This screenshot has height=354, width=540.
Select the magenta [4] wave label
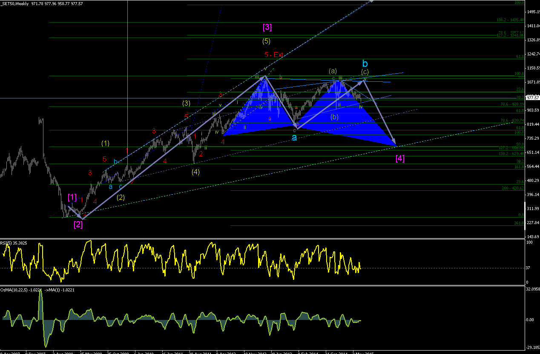click(400, 158)
